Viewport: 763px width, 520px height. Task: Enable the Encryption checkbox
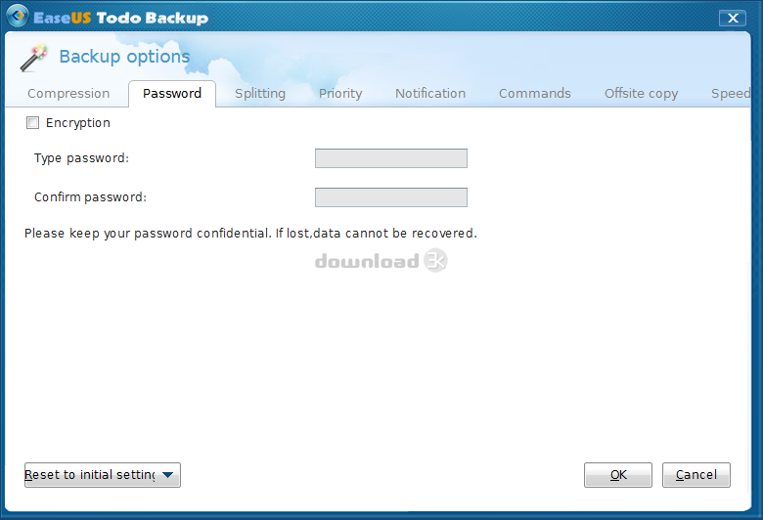tap(32, 123)
